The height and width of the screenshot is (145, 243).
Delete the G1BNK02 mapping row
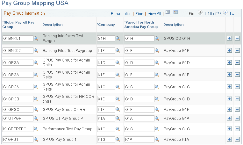coord(237,50)
